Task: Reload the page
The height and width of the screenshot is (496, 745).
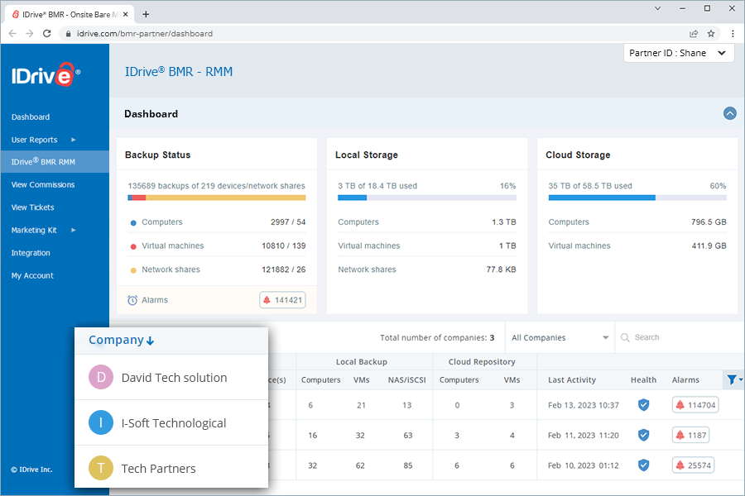Action: [46, 33]
